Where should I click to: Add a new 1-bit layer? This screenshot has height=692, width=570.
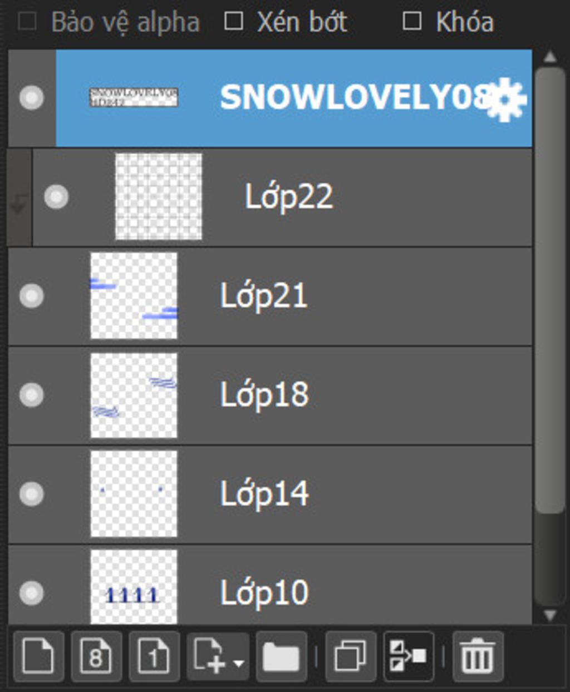pos(154,657)
